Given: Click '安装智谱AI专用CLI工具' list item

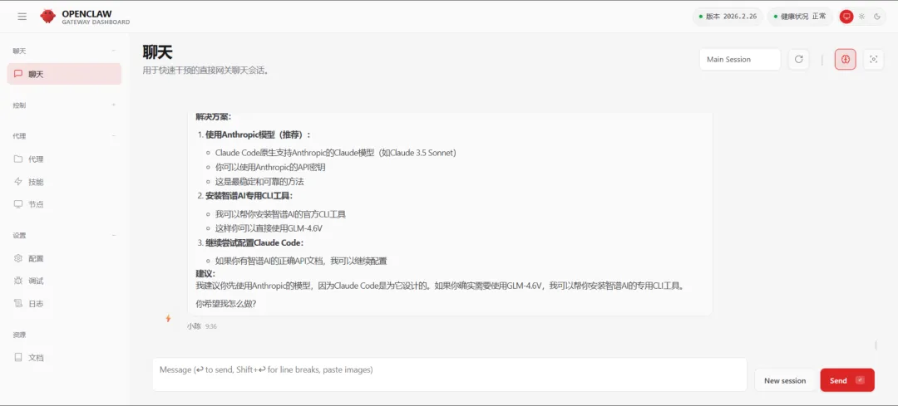Looking at the screenshot, I should coord(249,196).
